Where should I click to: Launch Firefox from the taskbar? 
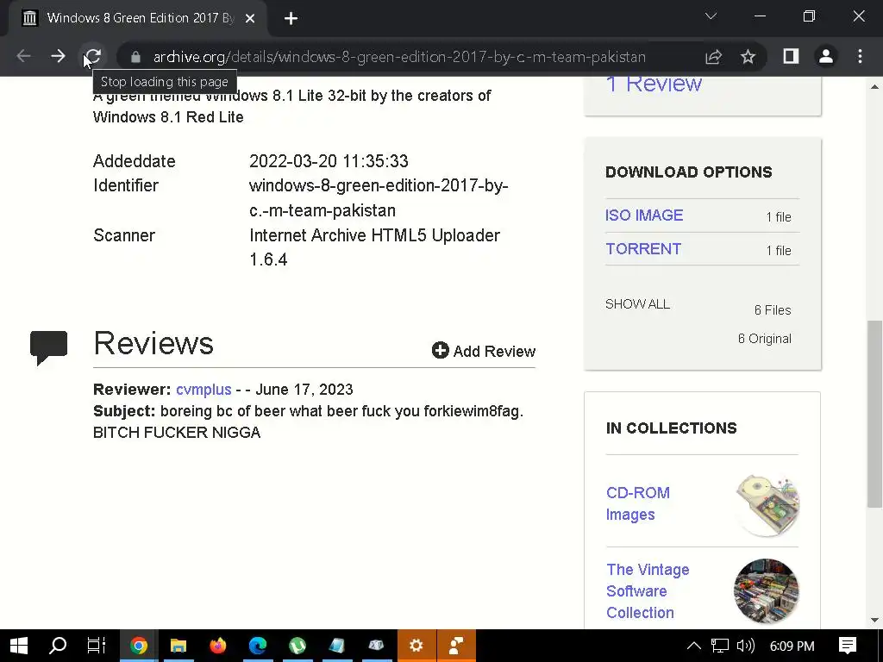(218, 646)
